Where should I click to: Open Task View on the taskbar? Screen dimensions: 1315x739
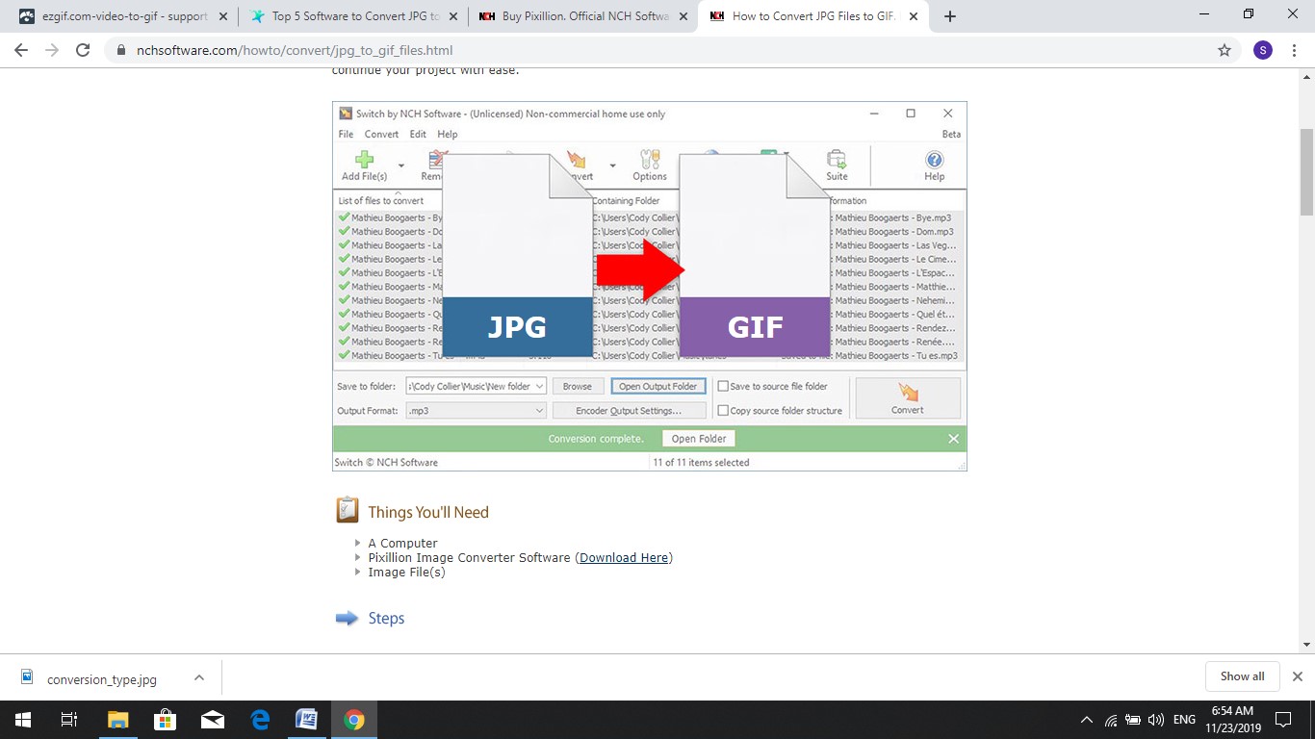pos(69,720)
